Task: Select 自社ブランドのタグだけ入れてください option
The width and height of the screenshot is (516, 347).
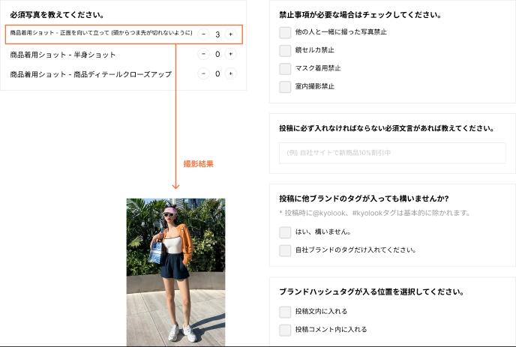Action: 285,250
